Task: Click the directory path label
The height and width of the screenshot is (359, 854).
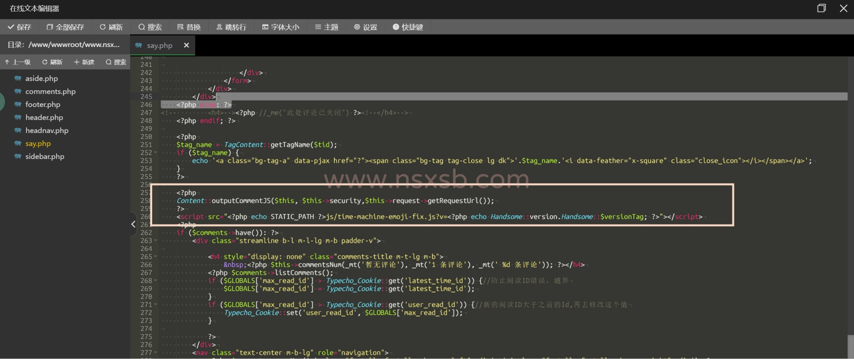Action: (64, 44)
